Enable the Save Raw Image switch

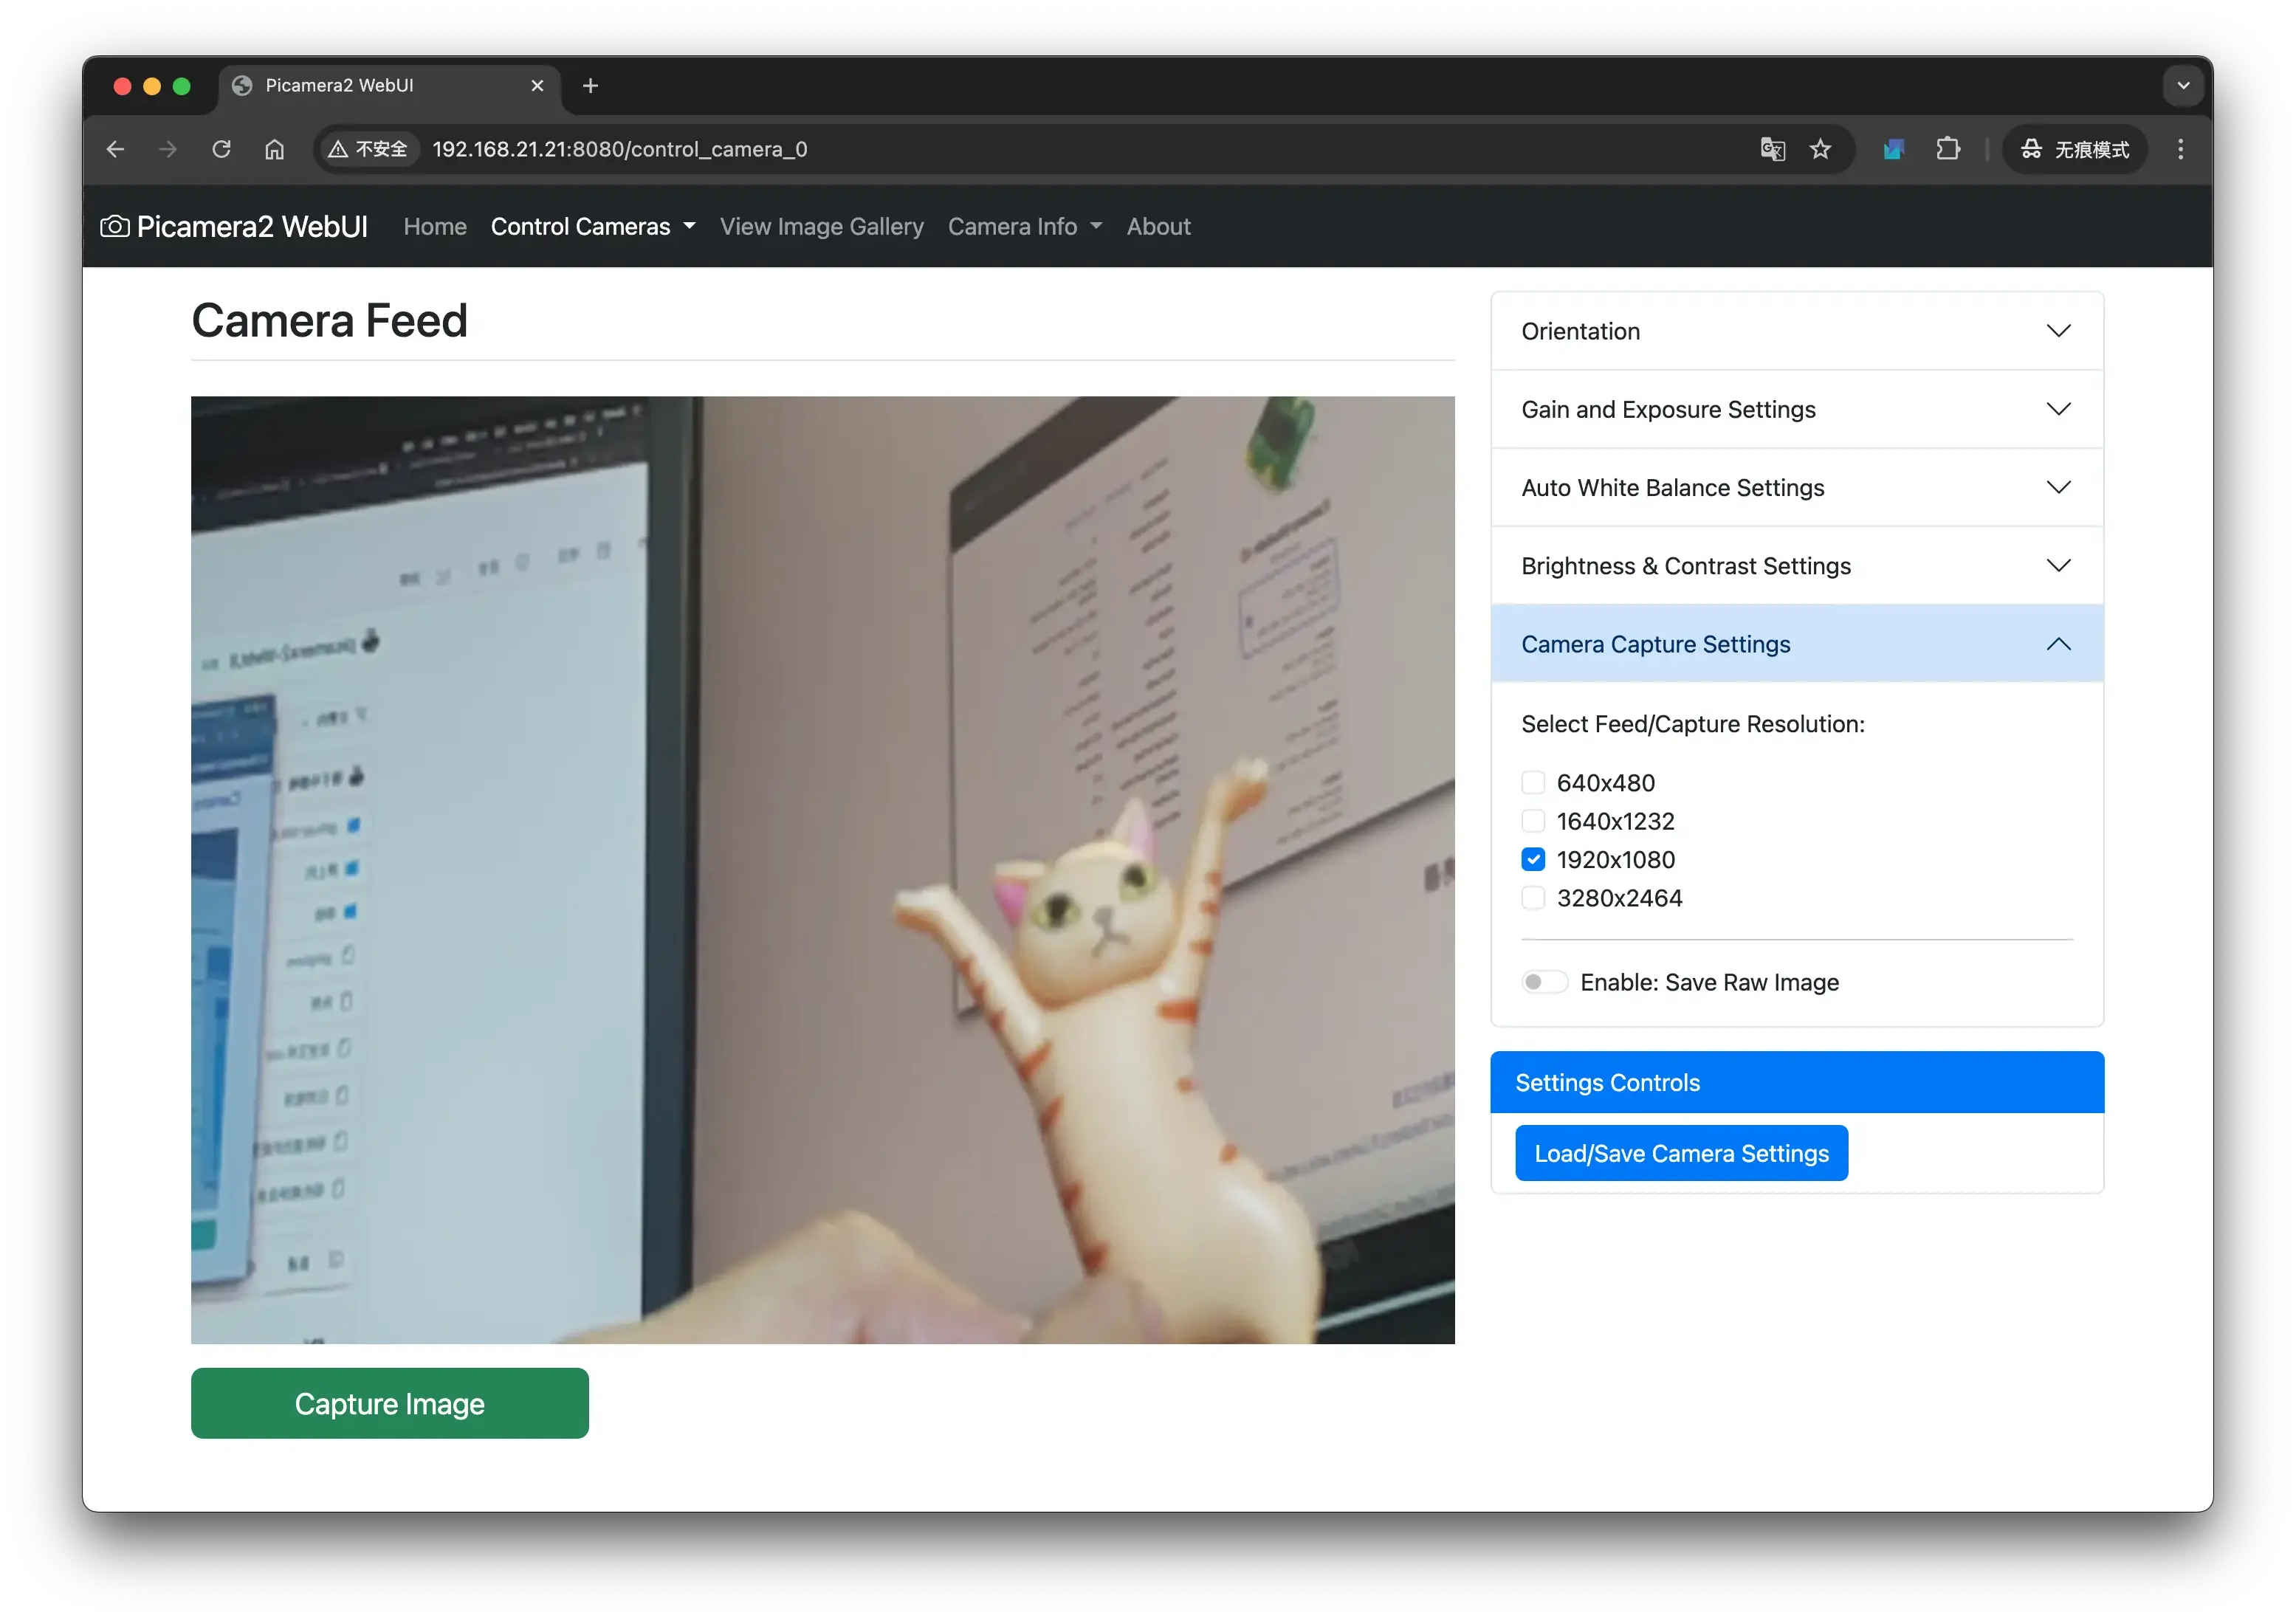tap(1544, 982)
